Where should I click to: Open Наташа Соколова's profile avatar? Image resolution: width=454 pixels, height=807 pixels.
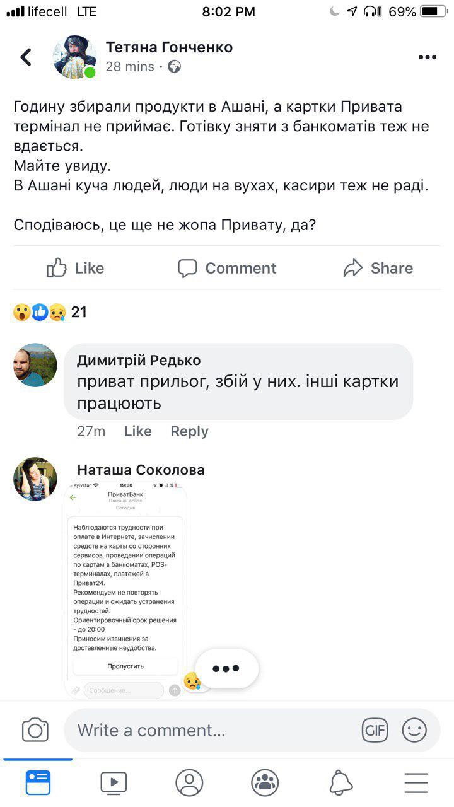(35, 479)
